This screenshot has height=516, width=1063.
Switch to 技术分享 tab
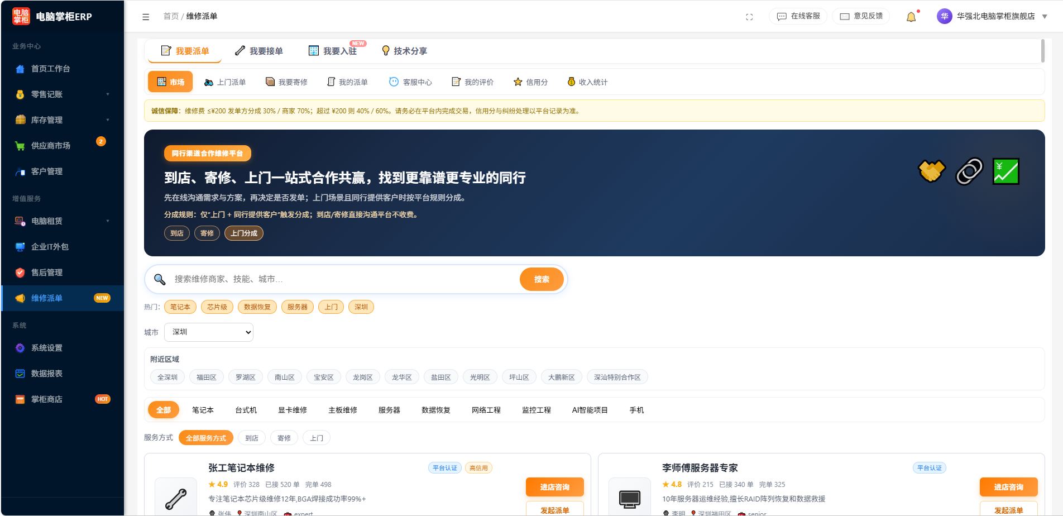(404, 51)
